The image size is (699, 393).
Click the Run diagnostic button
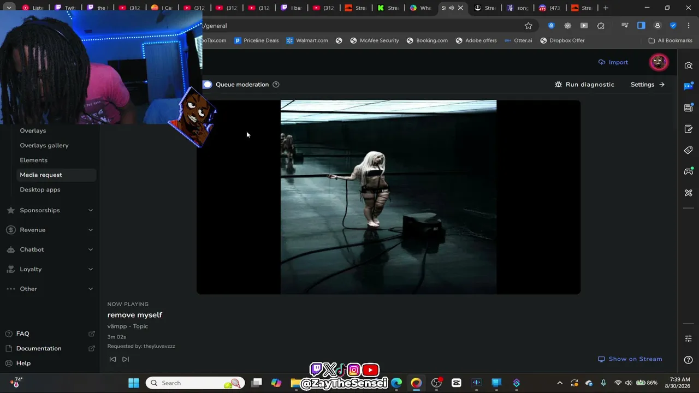(584, 85)
